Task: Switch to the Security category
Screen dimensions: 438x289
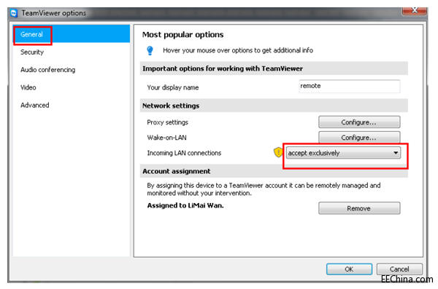Action: coord(32,52)
